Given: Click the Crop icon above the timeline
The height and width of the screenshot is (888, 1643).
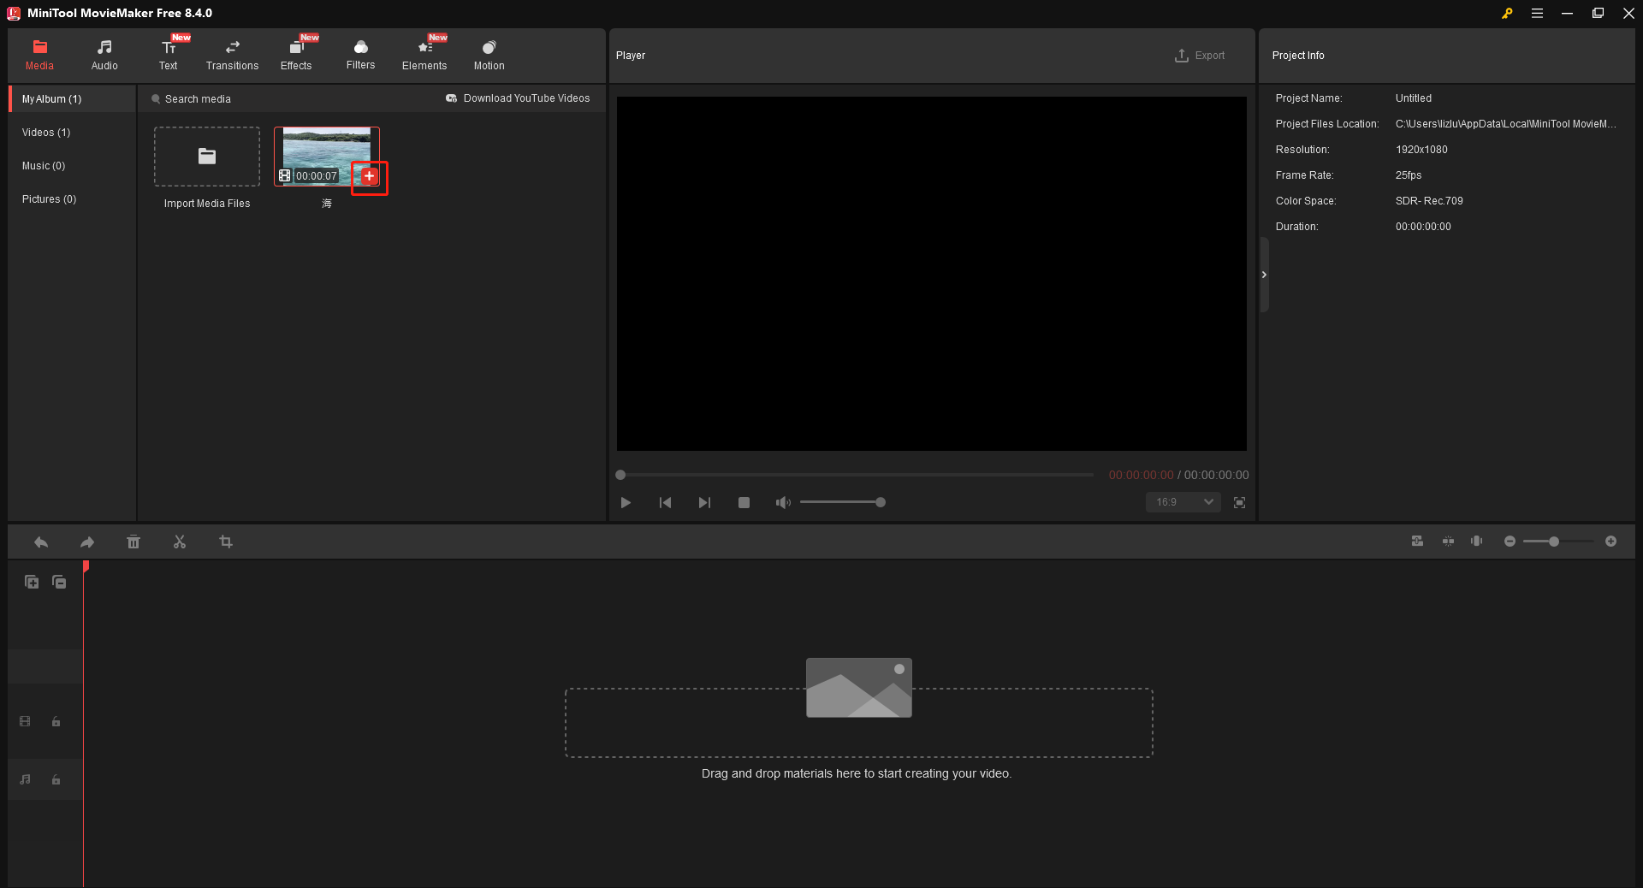Looking at the screenshot, I should click(226, 542).
